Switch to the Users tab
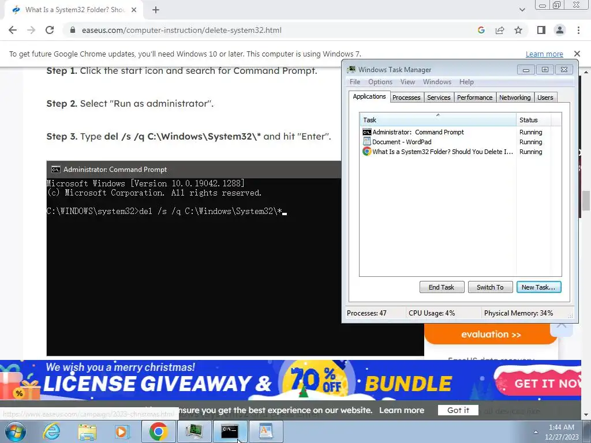591x443 pixels. 545,97
